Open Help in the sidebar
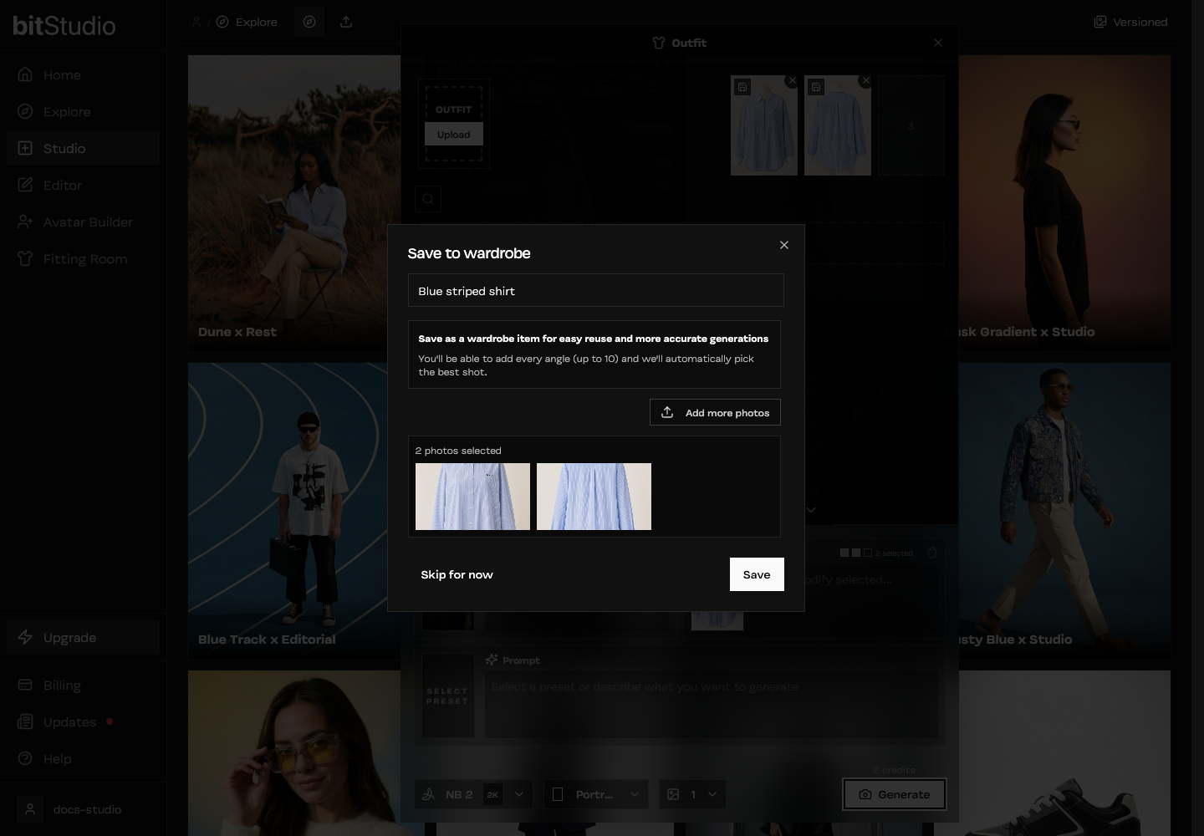This screenshot has height=836, width=1204. (x=83, y=758)
